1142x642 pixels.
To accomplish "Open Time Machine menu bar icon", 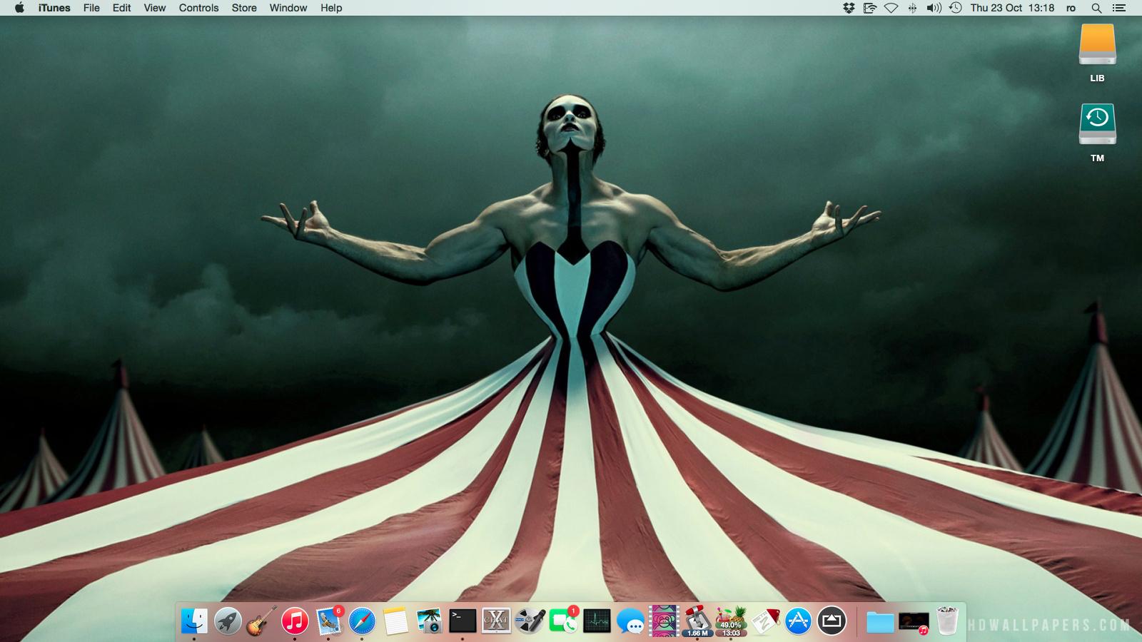I will coord(956,8).
